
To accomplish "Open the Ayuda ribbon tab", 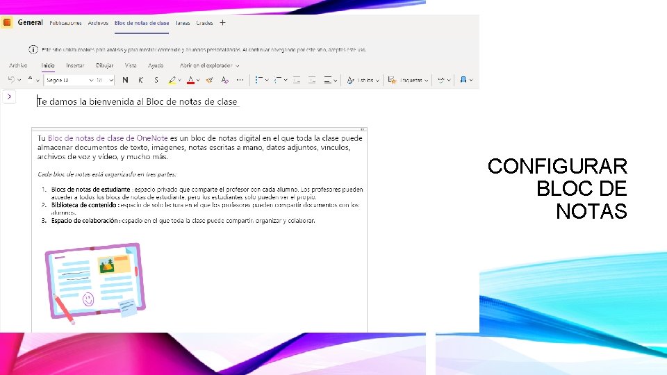I will click(156, 65).
